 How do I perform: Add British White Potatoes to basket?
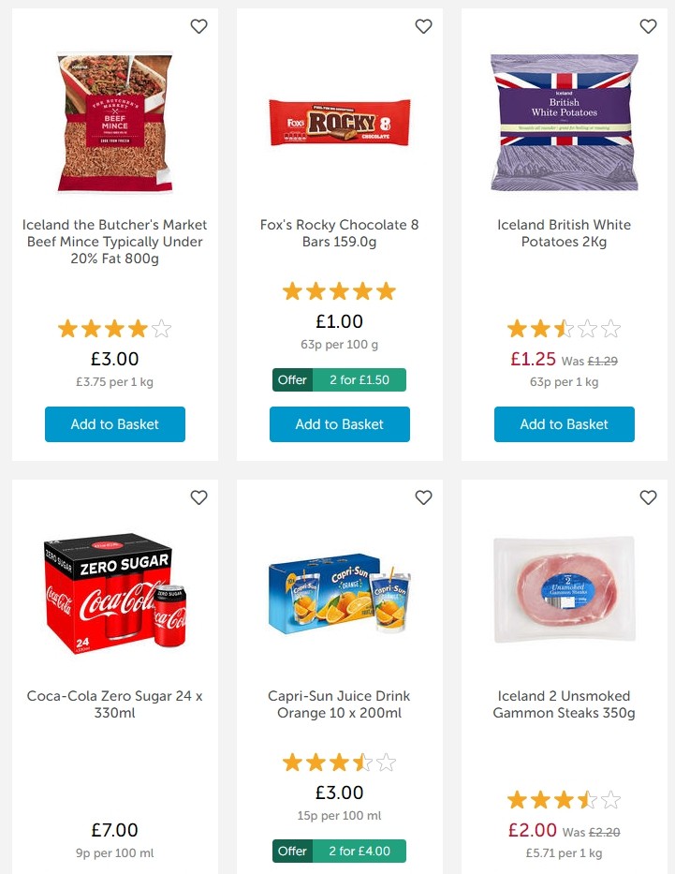[564, 423]
